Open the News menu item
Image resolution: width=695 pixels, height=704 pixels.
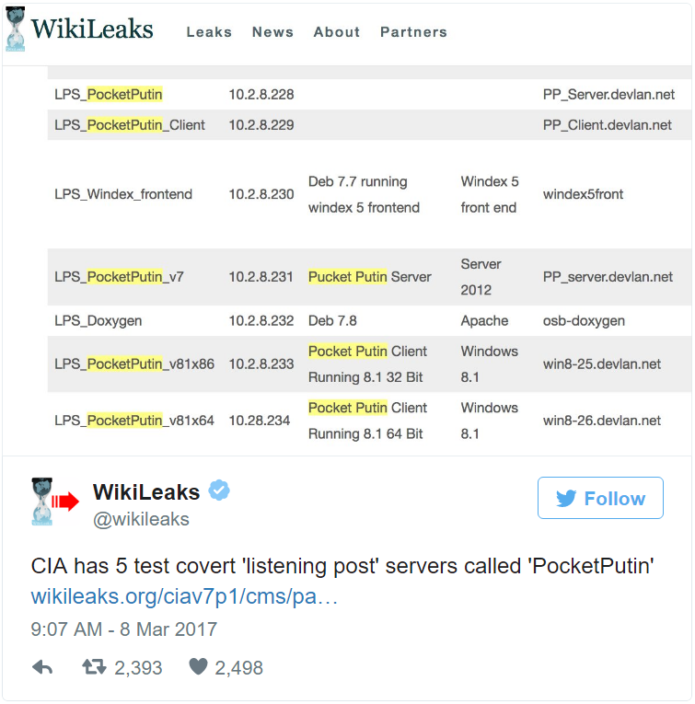pos(272,32)
